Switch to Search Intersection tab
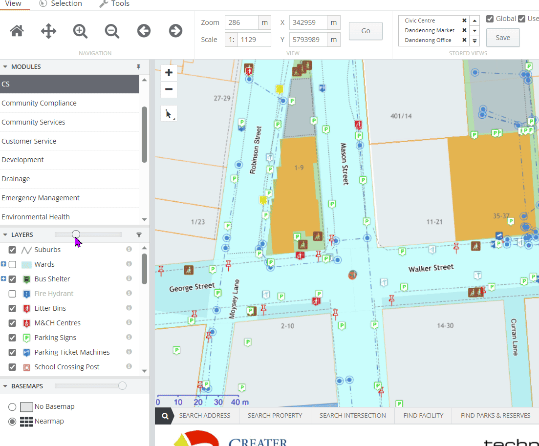Screen dimensions: 539x446 click(352, 415)
